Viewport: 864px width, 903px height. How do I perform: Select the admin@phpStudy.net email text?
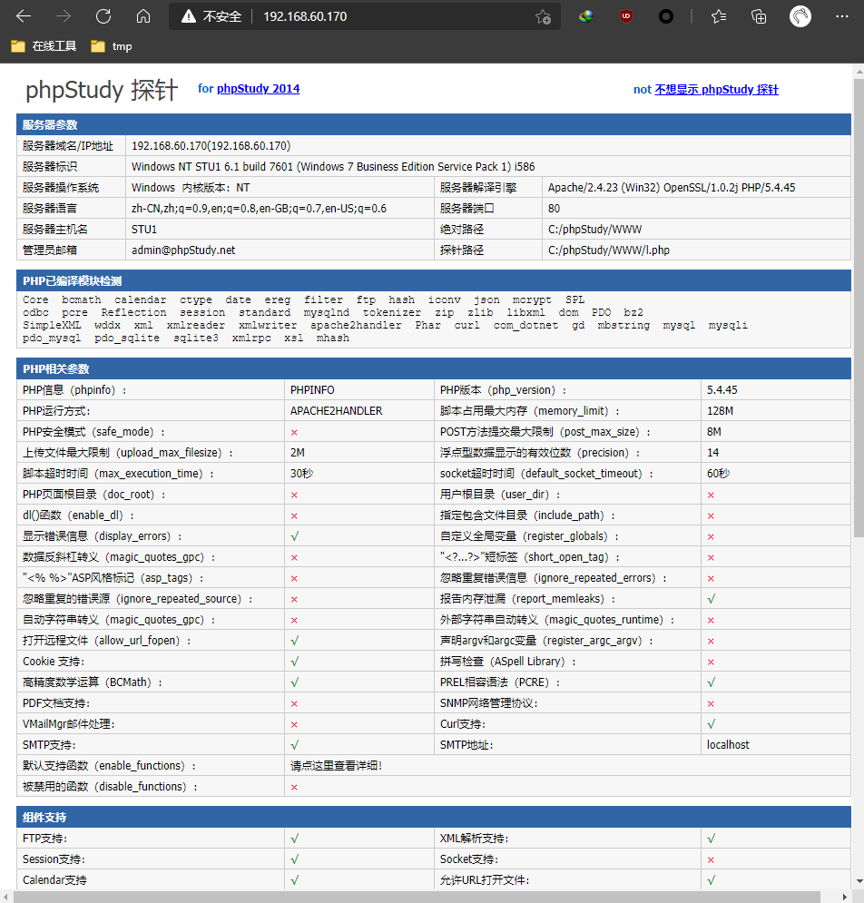[x=183, y=250]
